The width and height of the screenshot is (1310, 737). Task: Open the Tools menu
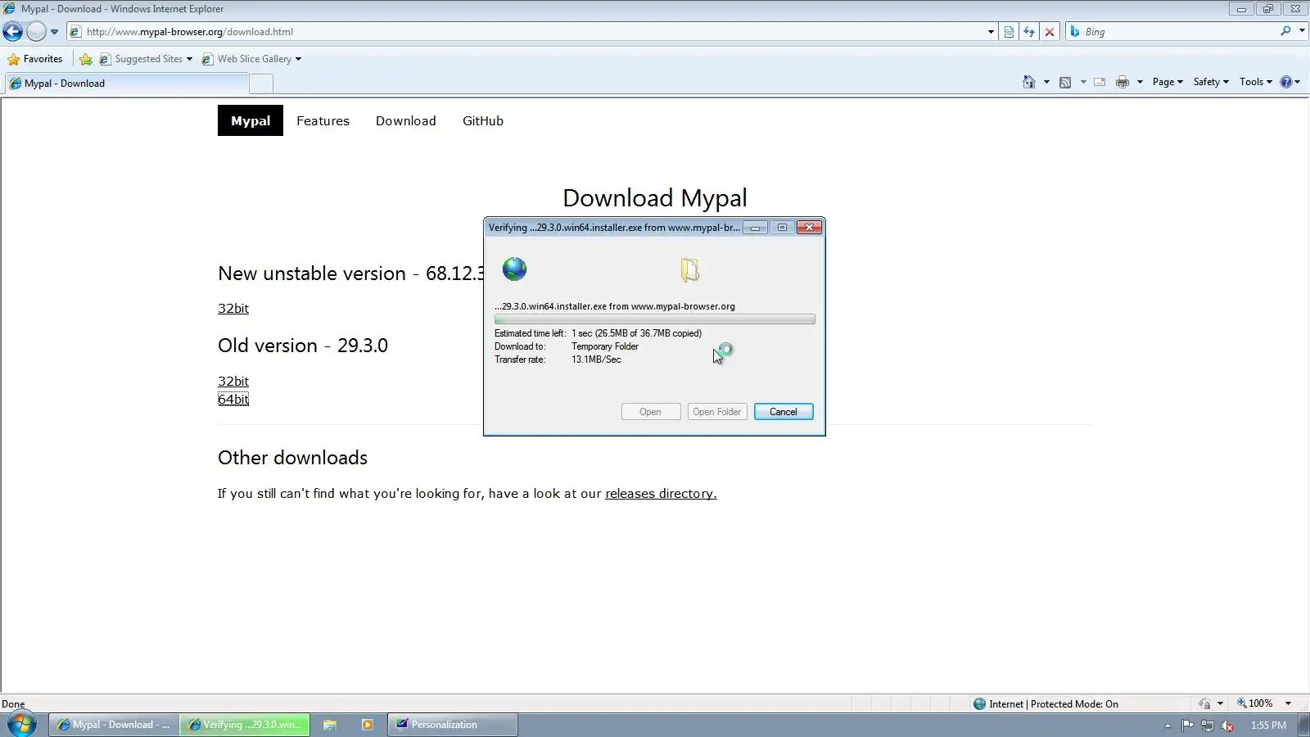pyautogui.click(x=1255, y=82)
